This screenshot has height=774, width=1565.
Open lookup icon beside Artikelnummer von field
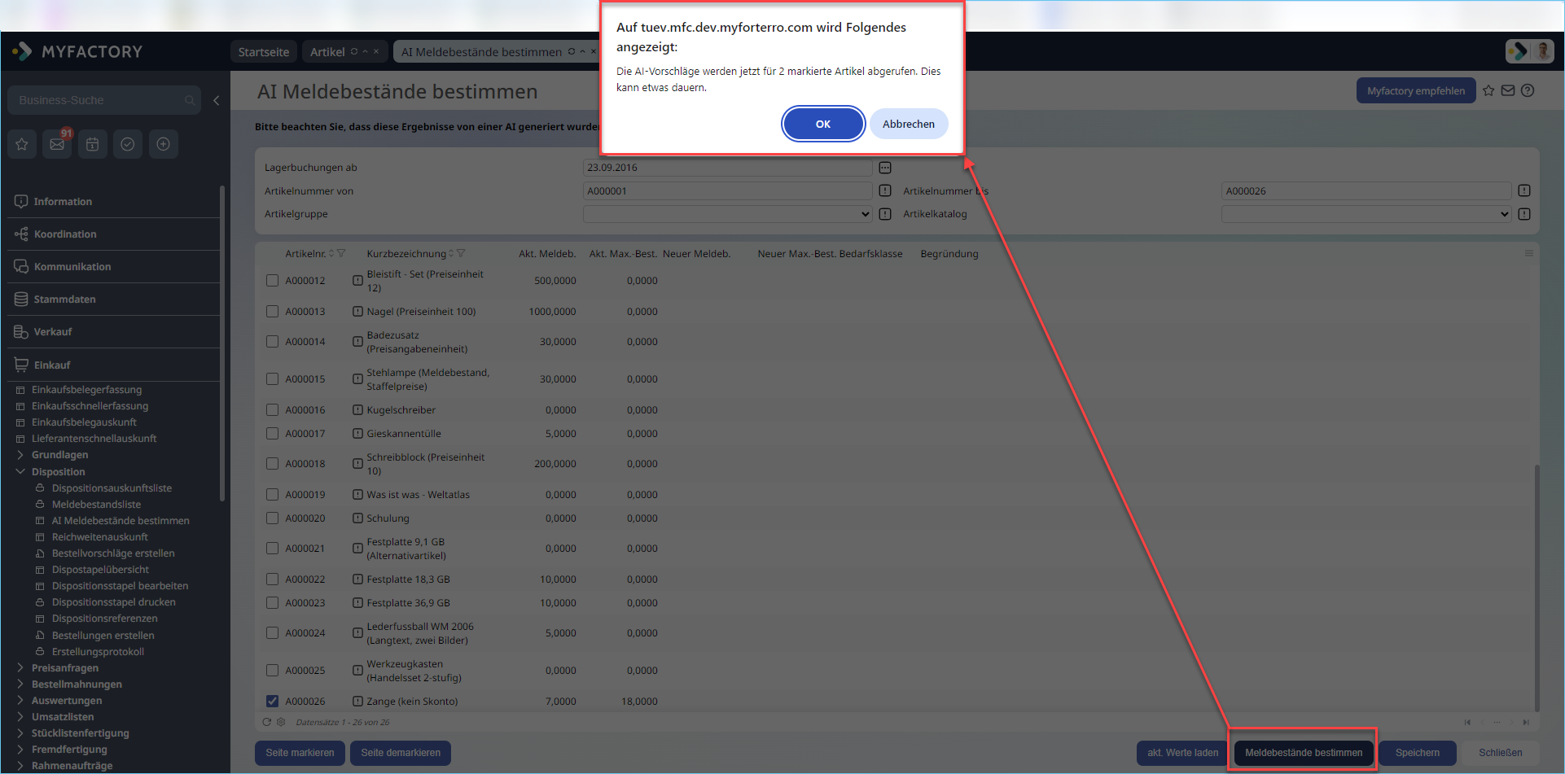885,190
